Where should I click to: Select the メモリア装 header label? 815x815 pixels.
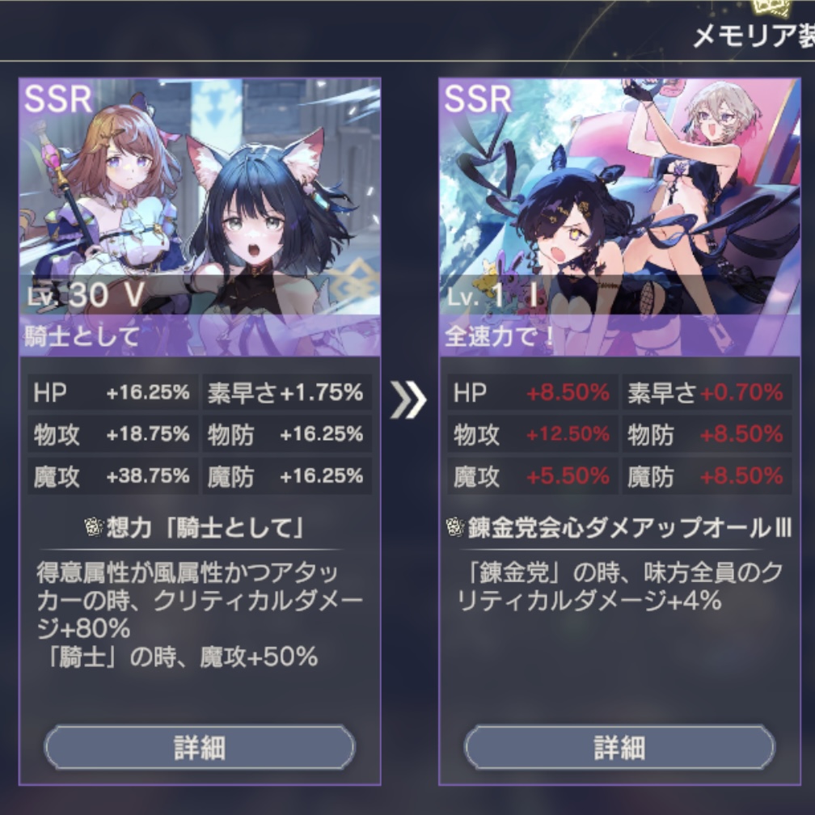click(x=754, y=36)
